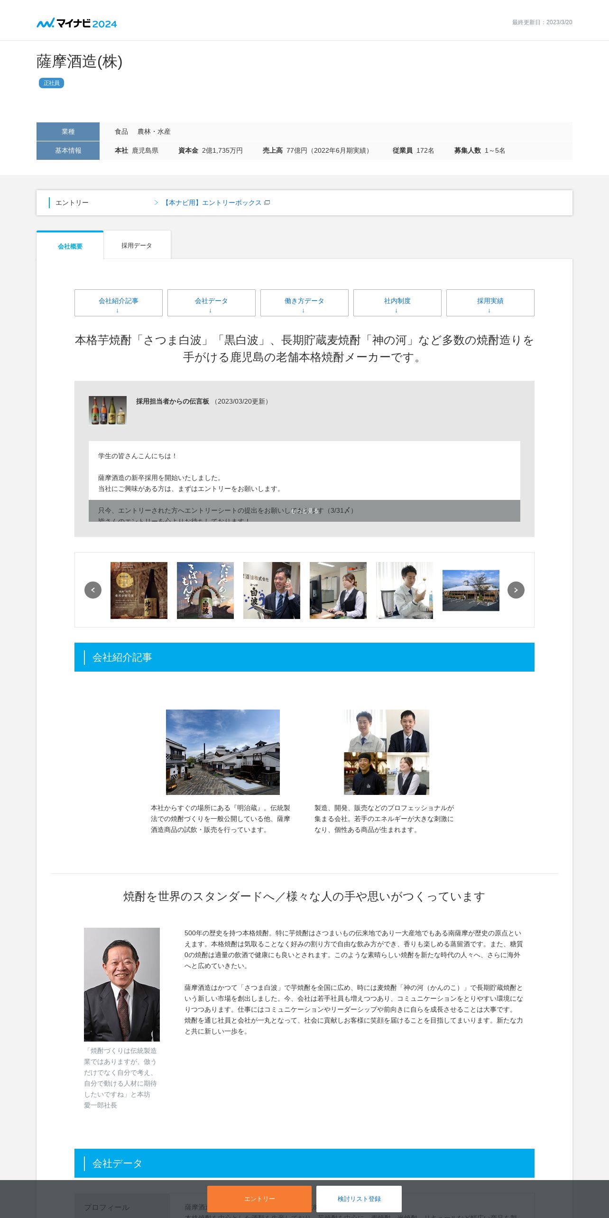Screen dimensions: 609x1218
Task: Click the orange エントリー button
Action: pos(259,1199)
